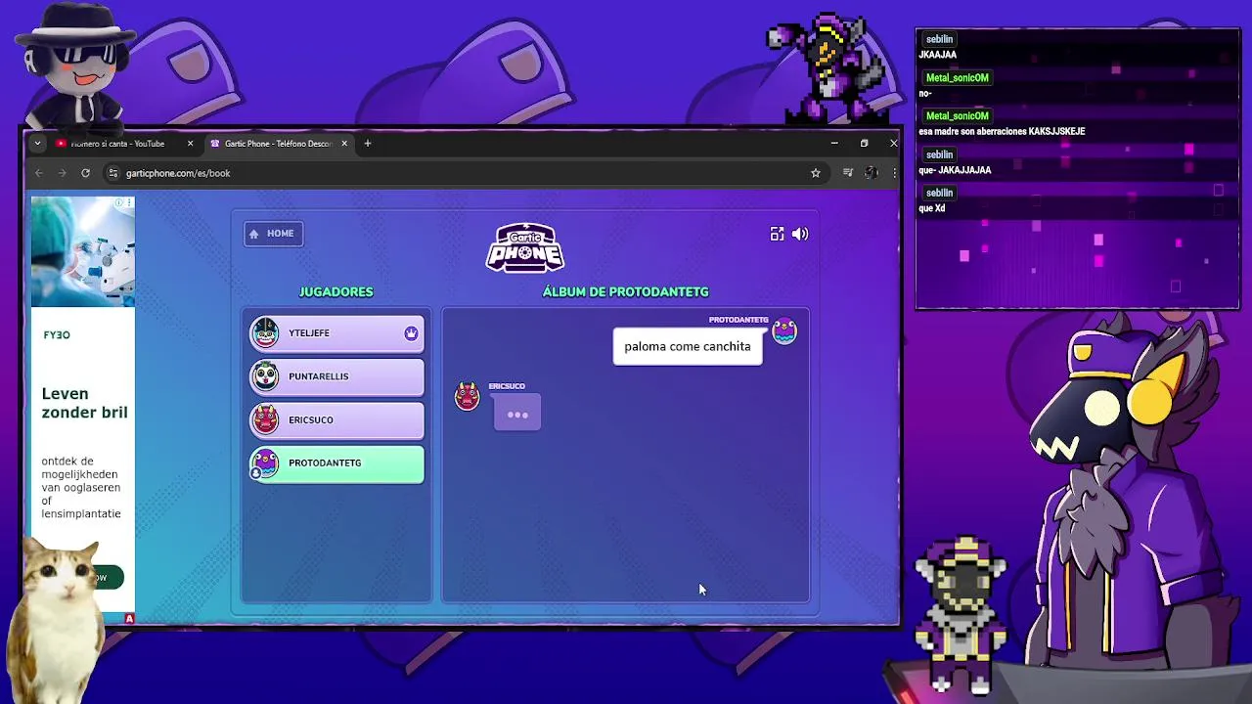Image resolution: width=1252 pixels, height=704 pixels.
Task: Click the FYEO ad brand logo text
Action: point(57,334)
